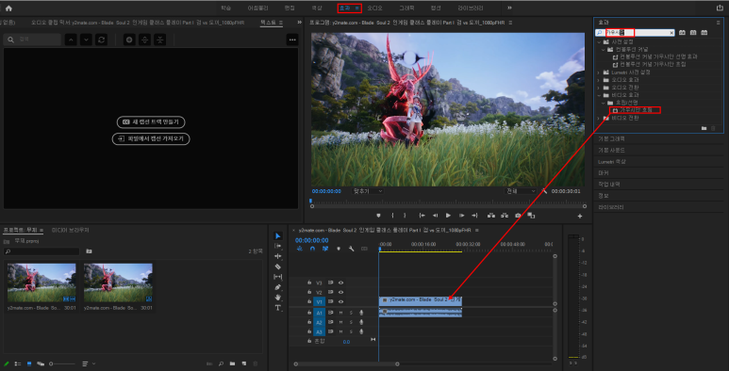This screenshot has width=729, height=371.
Task: Select the Slip tool
Action: 278,277
